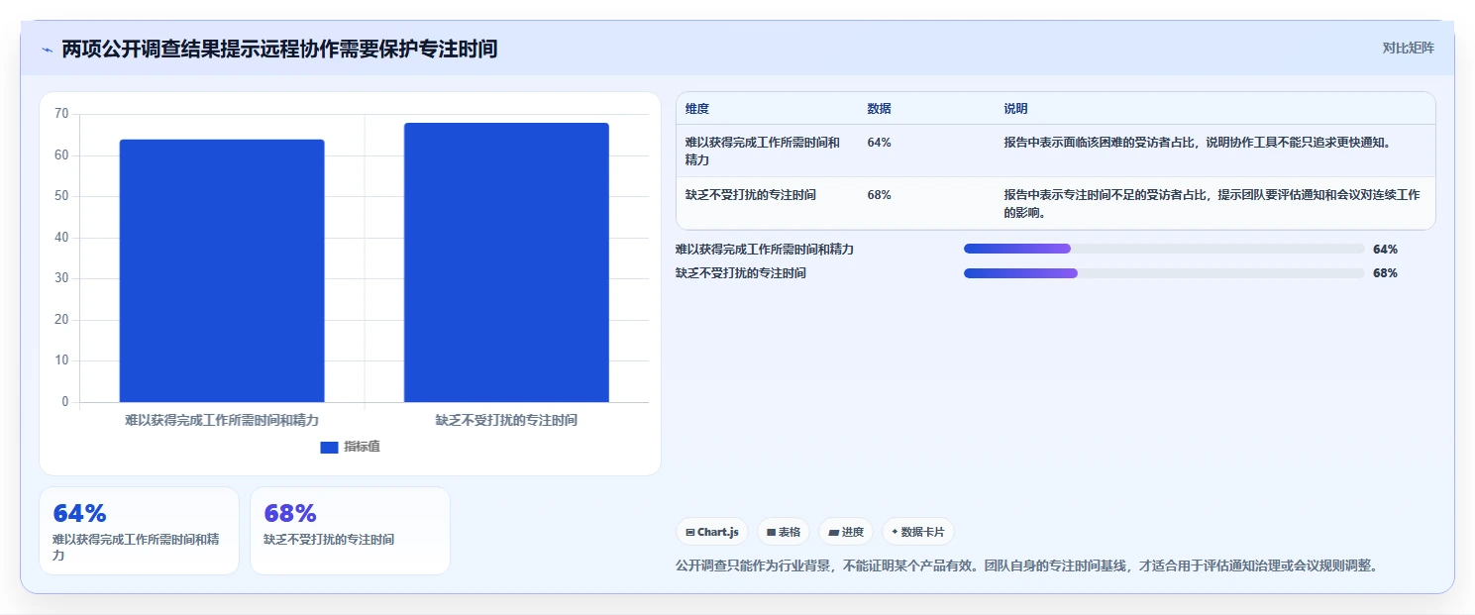Viewport: 1475px width, 615px height.
Task: Click the 难以获得完成工作所需时间和精力 chart bar
Action: pos(222,270)
